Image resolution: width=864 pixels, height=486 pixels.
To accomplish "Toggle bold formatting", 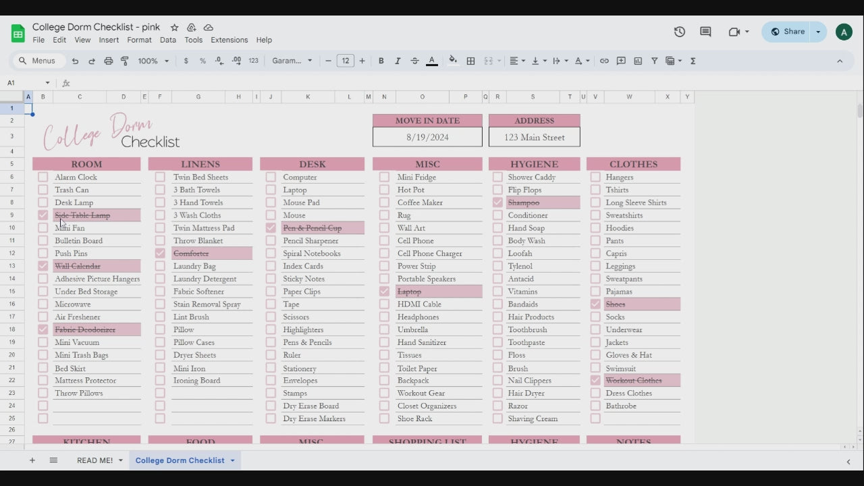I will pyautogui.click(x=381, y=61).
